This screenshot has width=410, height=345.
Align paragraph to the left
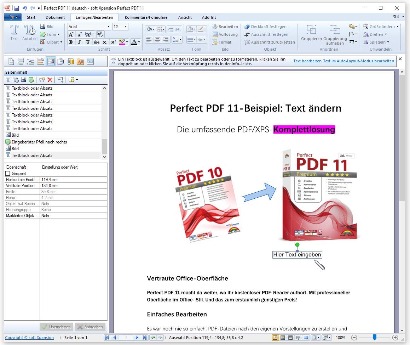point(149,40)
